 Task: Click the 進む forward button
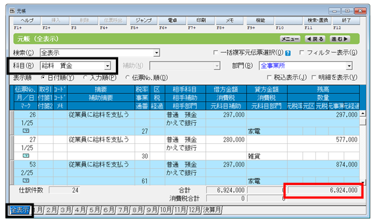click(x=340, y=39)
